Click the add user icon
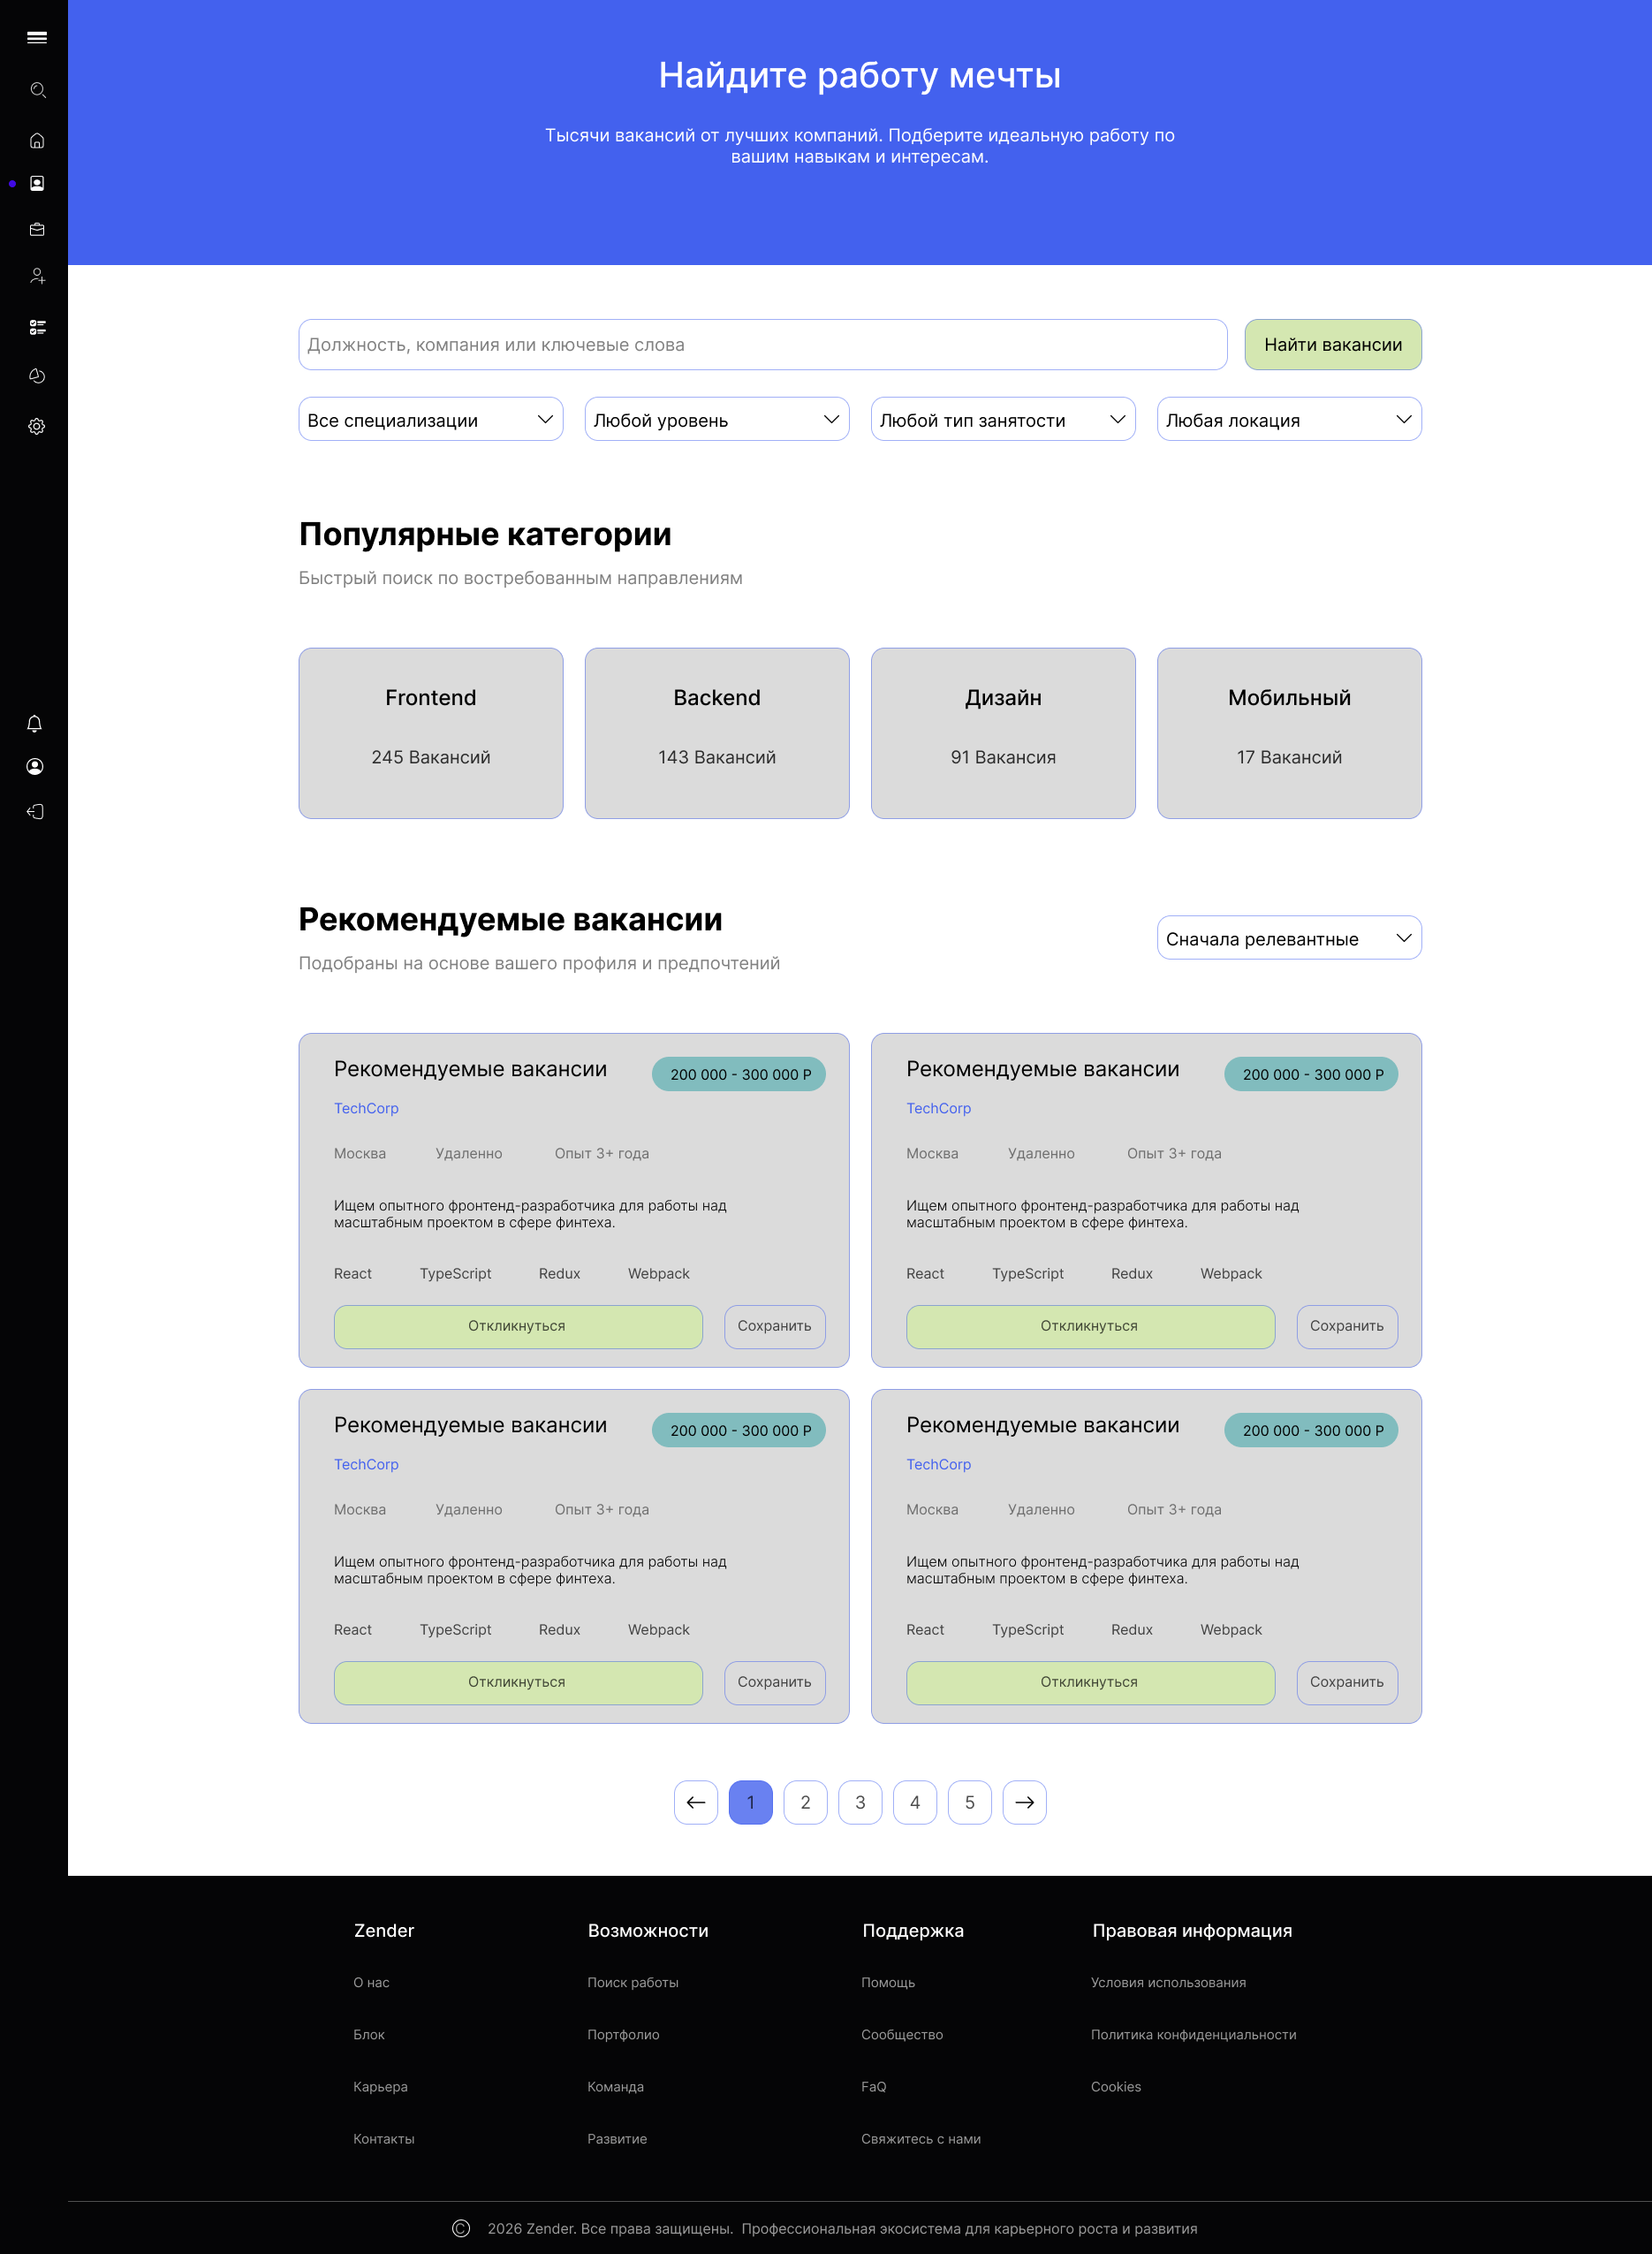Screen dimensions: 1652x2254 point(37,276)
